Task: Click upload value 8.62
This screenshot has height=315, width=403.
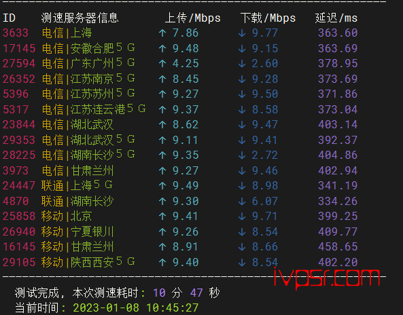Action: (x=186, y=124)
